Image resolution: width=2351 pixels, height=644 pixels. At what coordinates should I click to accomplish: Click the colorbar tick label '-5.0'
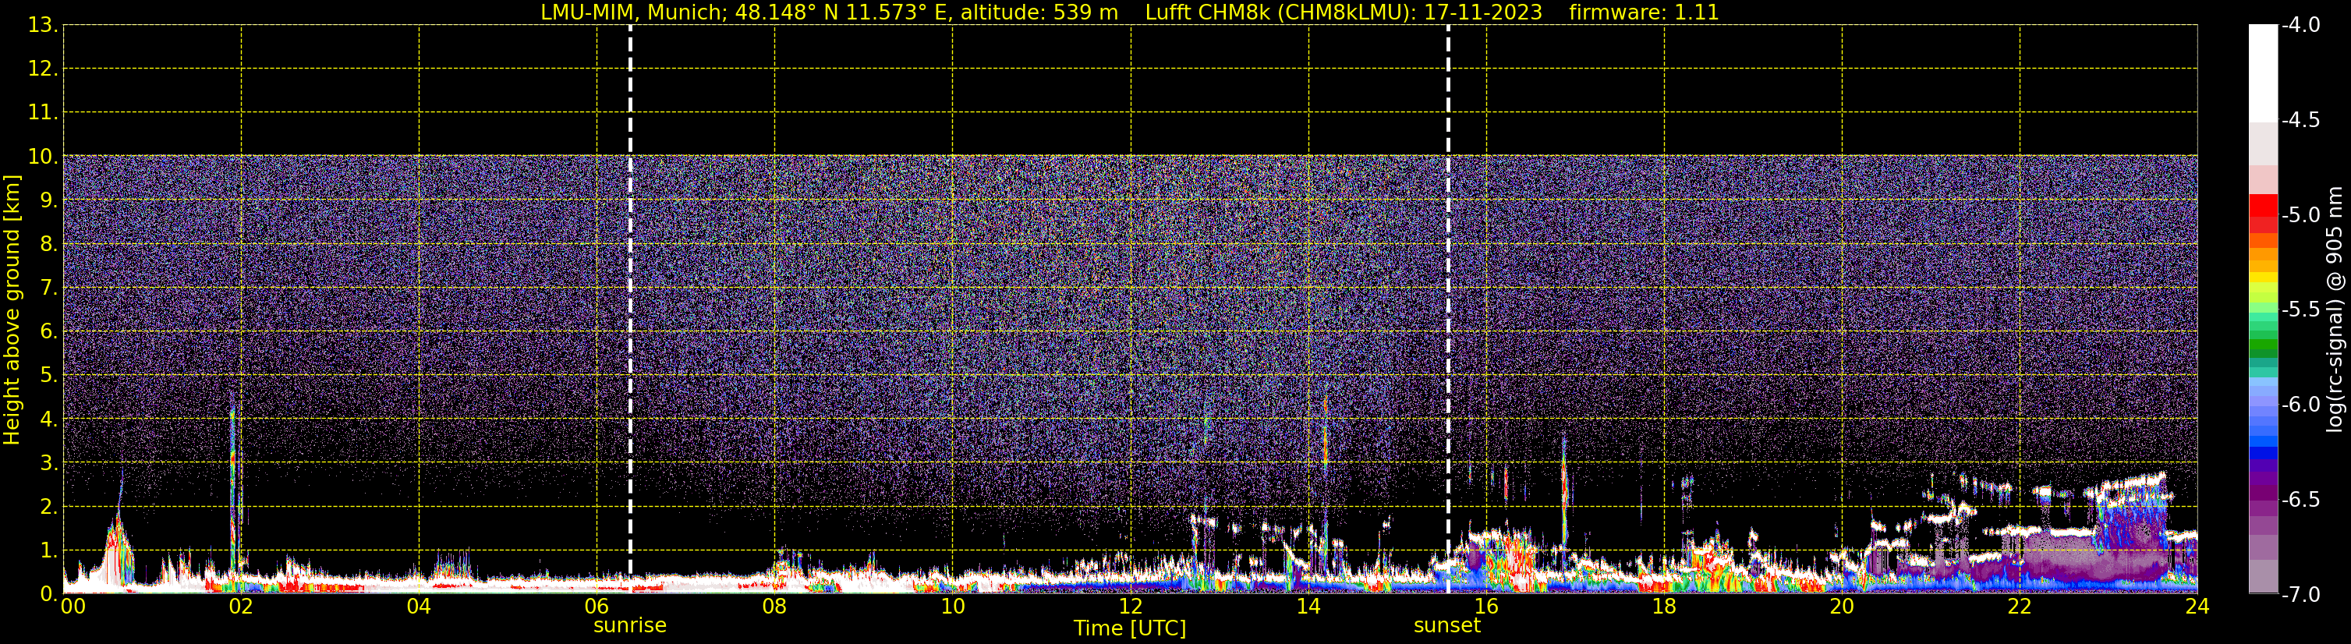click(x=2301, y=214)
